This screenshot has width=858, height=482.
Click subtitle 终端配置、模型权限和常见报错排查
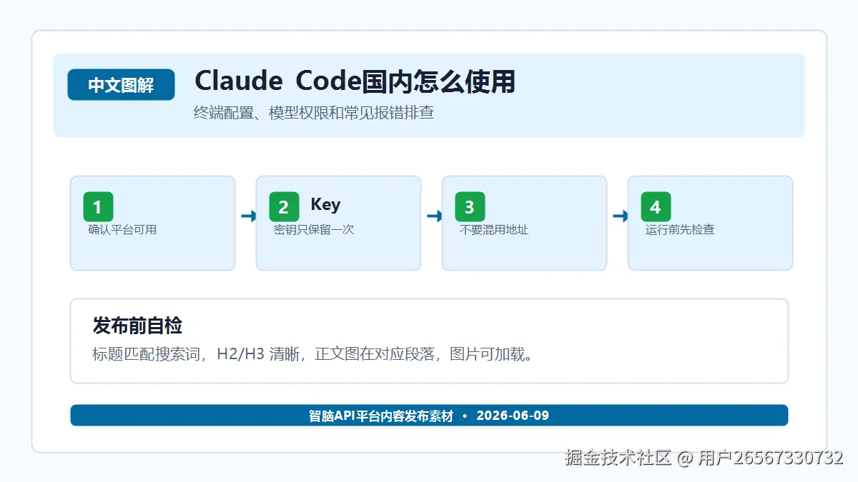tap(314, 113)
